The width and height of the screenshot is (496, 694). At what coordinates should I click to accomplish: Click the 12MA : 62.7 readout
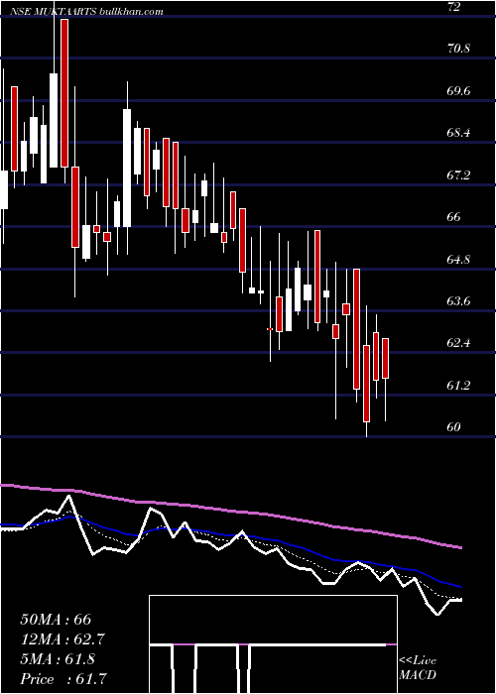coord(64,639)
